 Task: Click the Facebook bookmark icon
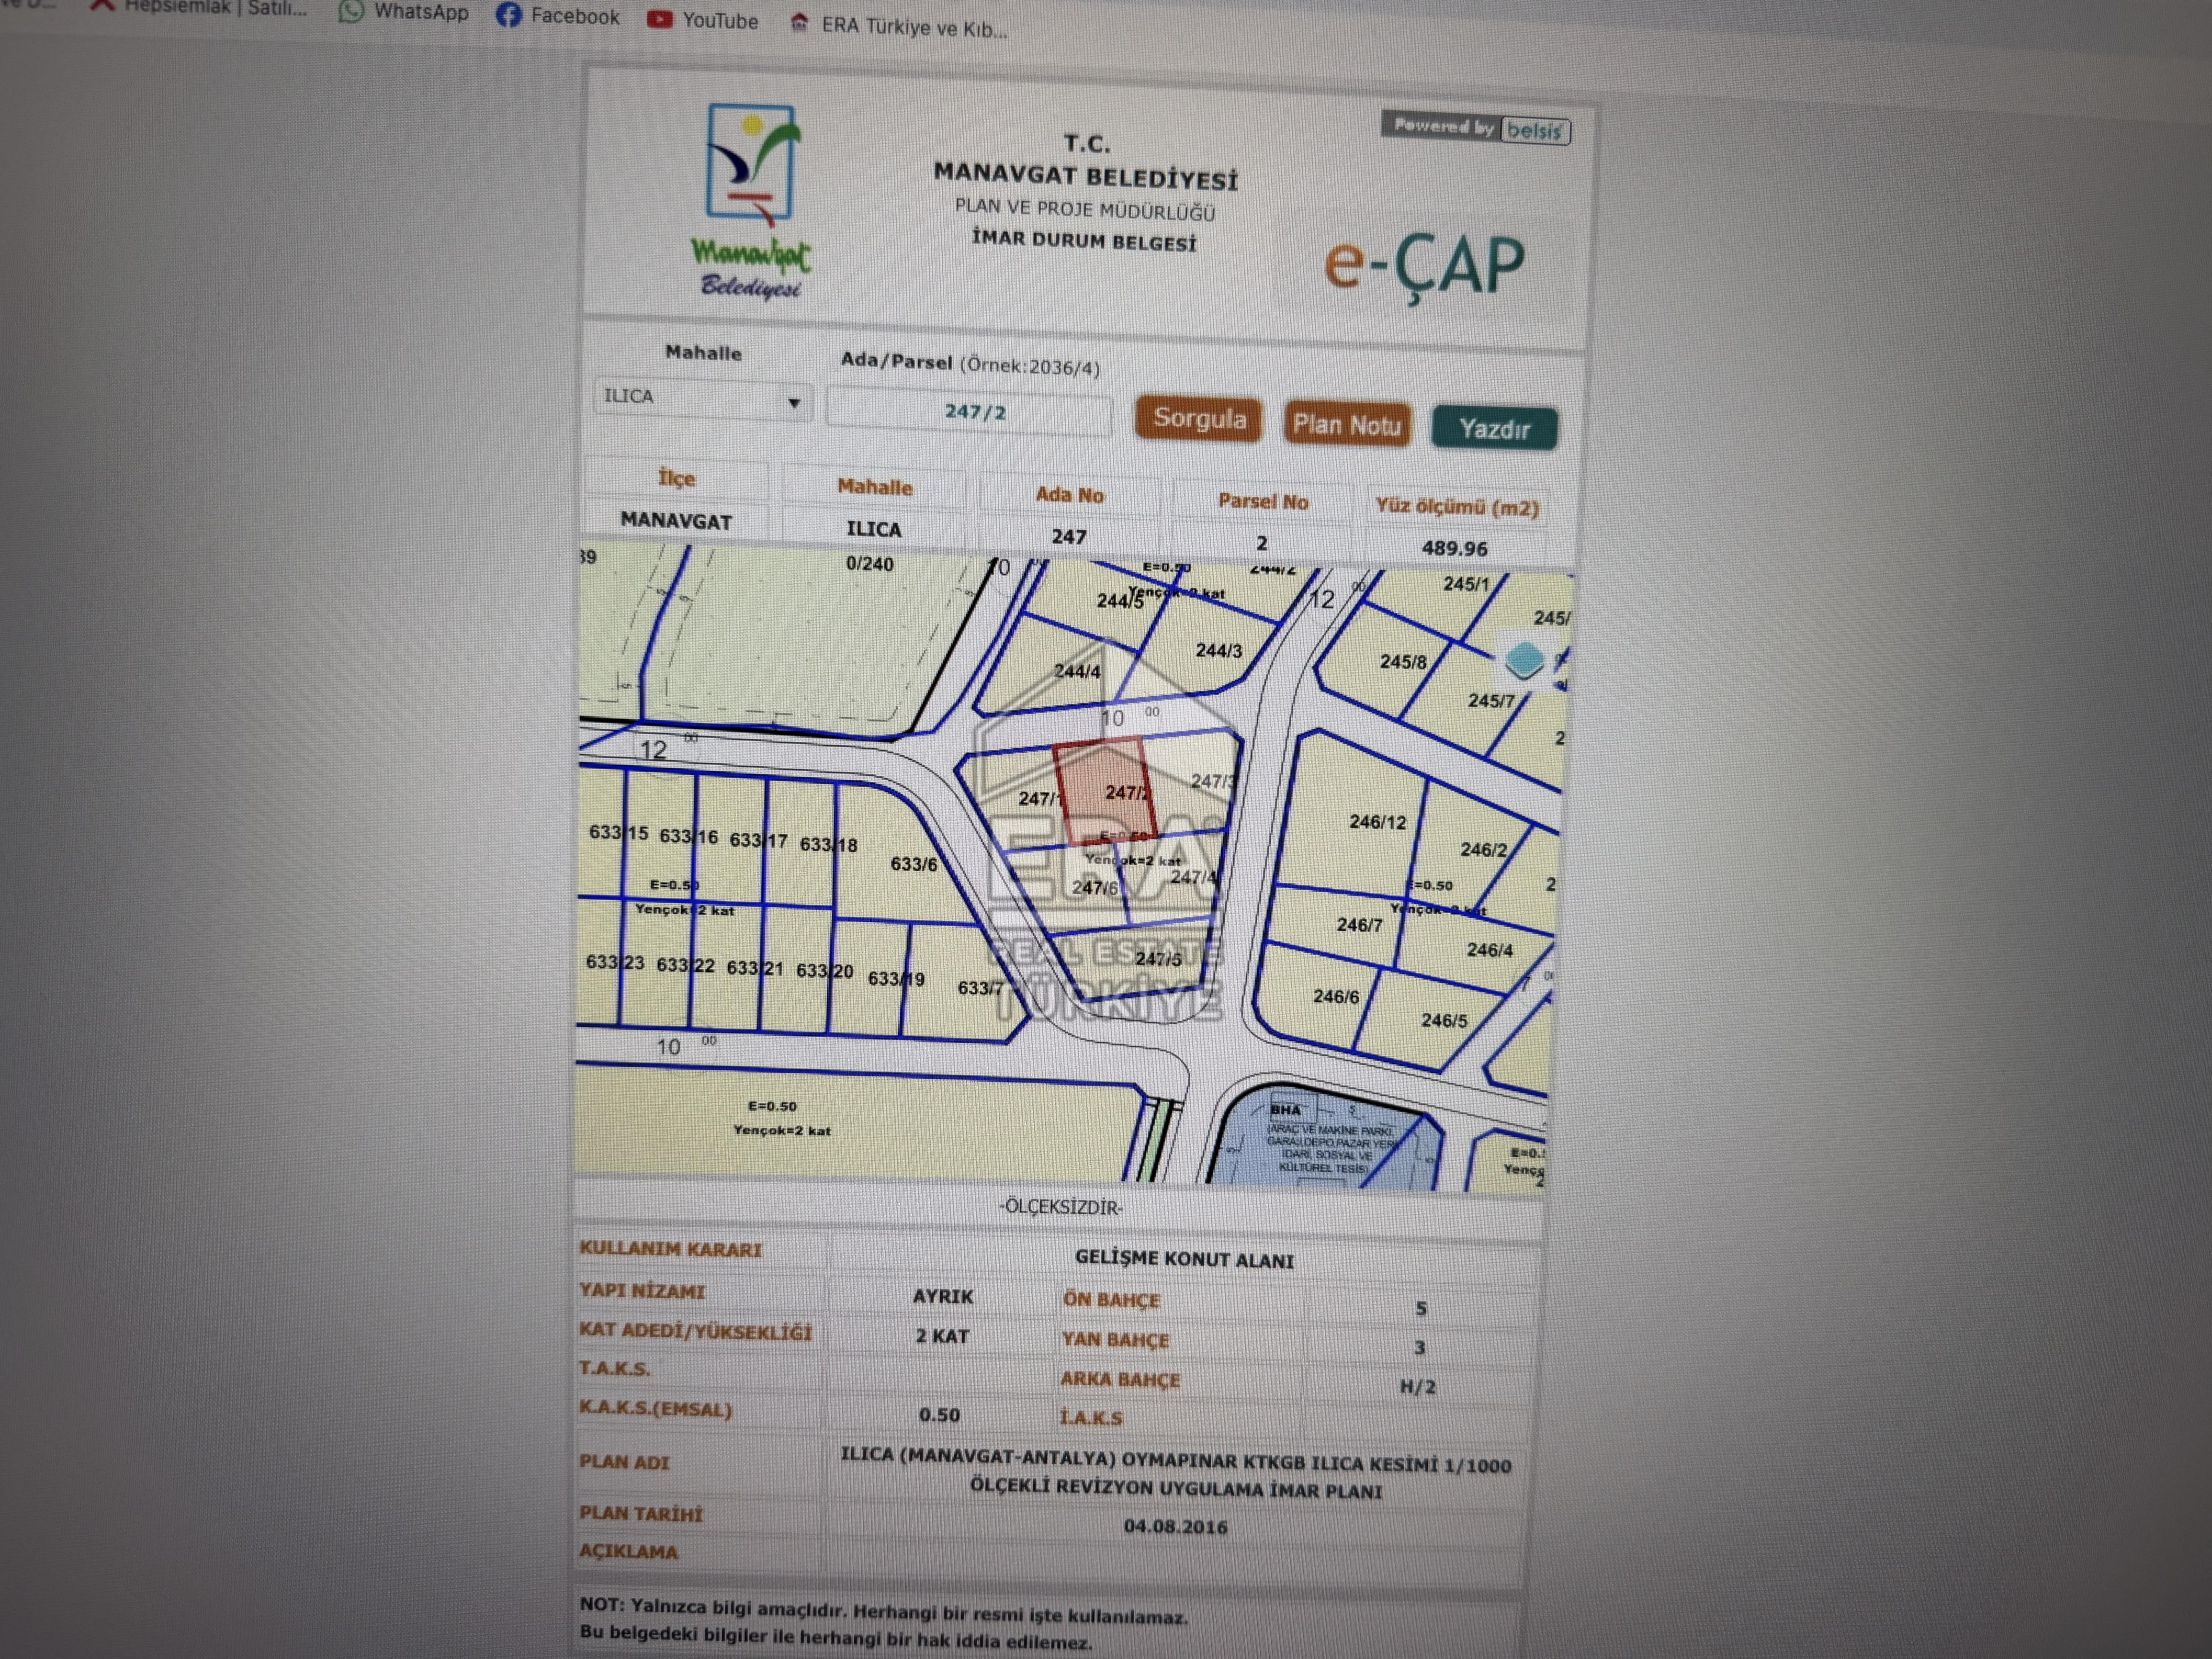(508, 15)
